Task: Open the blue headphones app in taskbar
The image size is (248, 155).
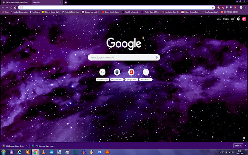Action: [84, 152]
